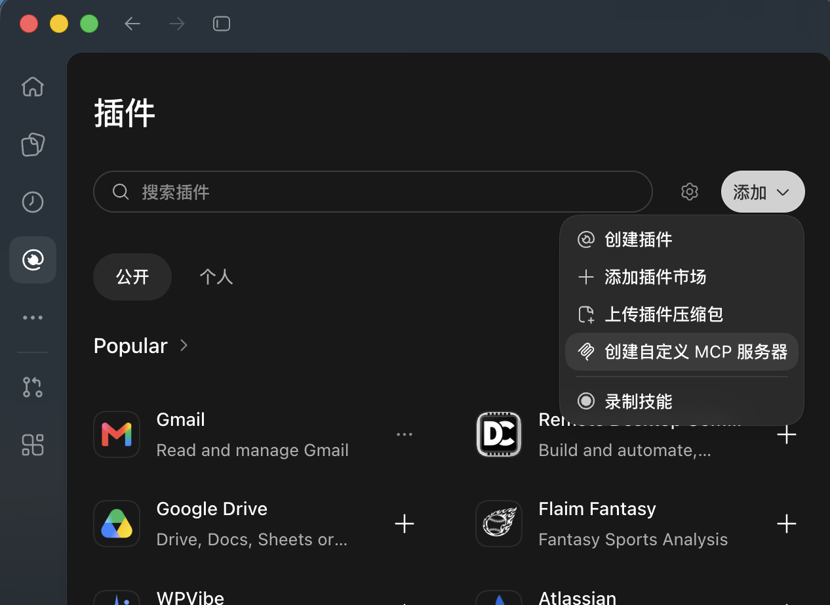The width and height of the screenshot is (830, 605).
Task: Choose 创建插件 from the menu
Action: coord(682,240)
